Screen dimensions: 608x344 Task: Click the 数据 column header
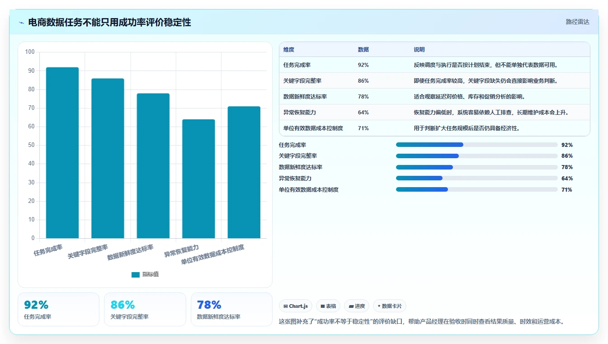click(x=363, y=50)
